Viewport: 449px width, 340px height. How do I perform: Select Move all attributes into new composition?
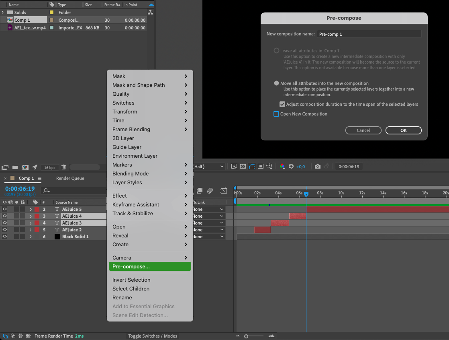(276, 83)
